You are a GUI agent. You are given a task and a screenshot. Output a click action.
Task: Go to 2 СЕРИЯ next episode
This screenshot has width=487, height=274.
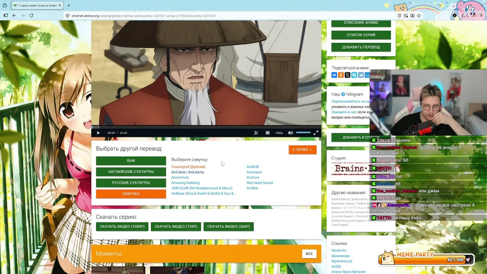302,150
